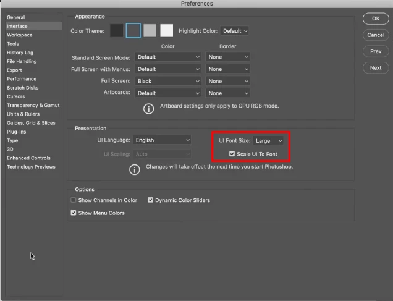Viewport: 393px width, 301px height.
Task: Select the darkest Color Theme swatch
Action: pyautogui.click(x=117, y=30)
